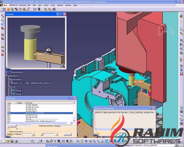
Task: Click the Zoom Out magnifier icon
Action: point(98,141)
